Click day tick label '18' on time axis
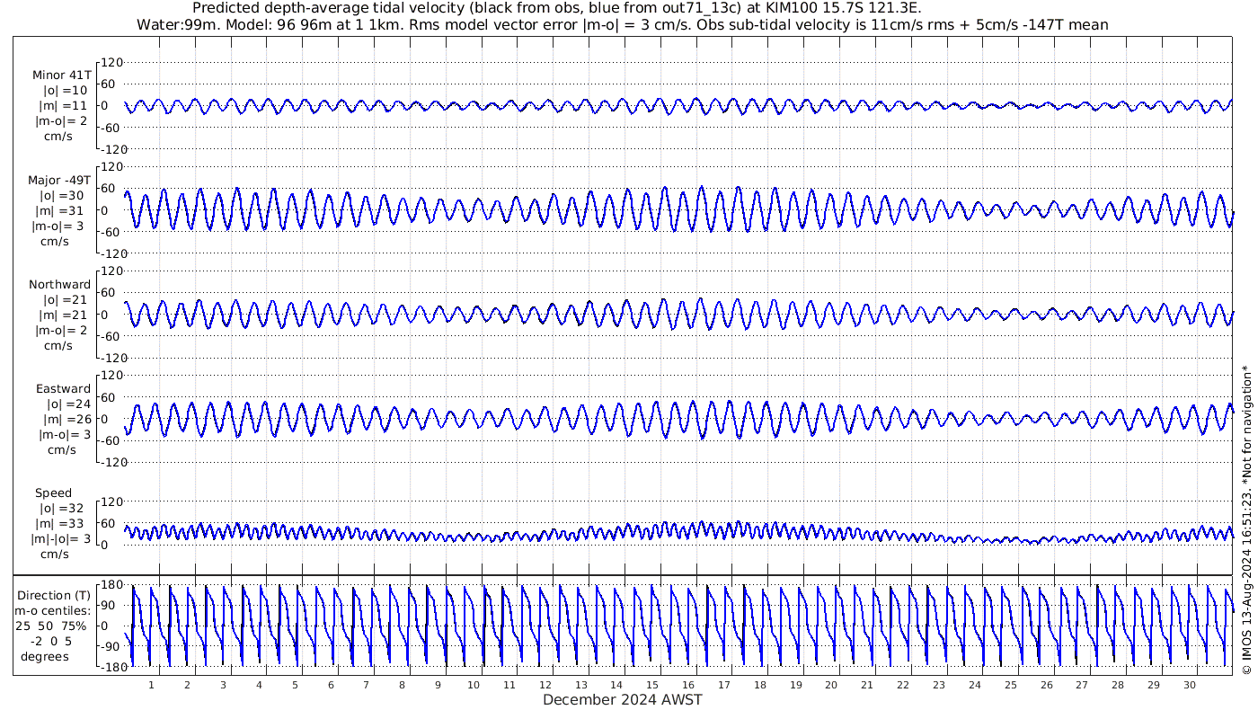The height and width of the screenshot is (719, 1258). 760,685
